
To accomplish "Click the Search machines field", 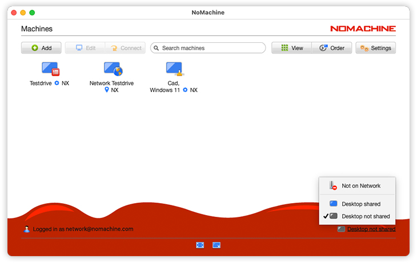I will pyautogui.click(x=209, y=48).
